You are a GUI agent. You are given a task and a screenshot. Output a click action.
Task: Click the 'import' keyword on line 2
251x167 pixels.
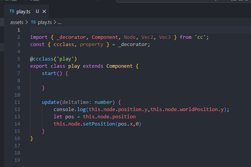[x=39, y=37]
